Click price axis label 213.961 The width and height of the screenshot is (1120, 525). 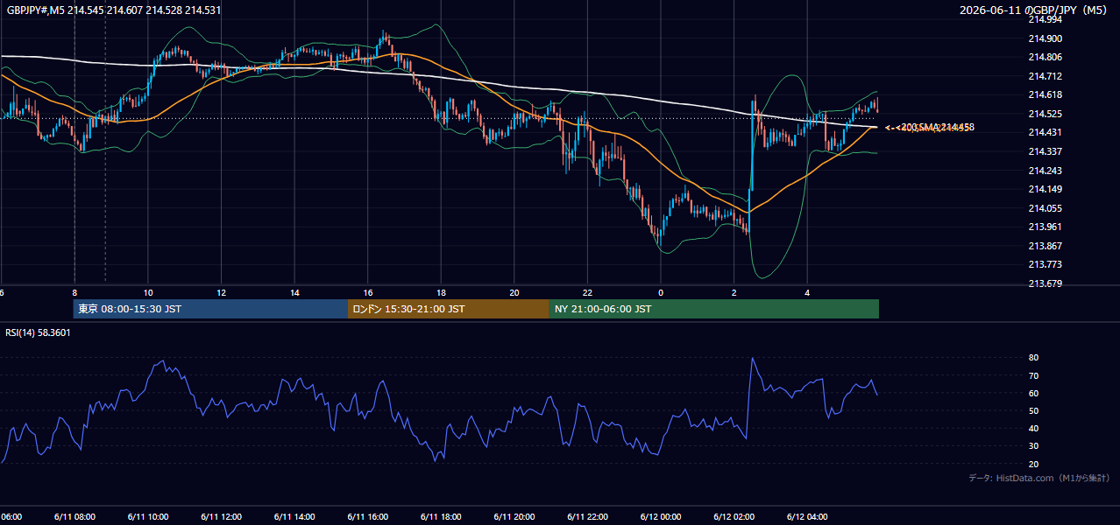[x=1044, y=227]
